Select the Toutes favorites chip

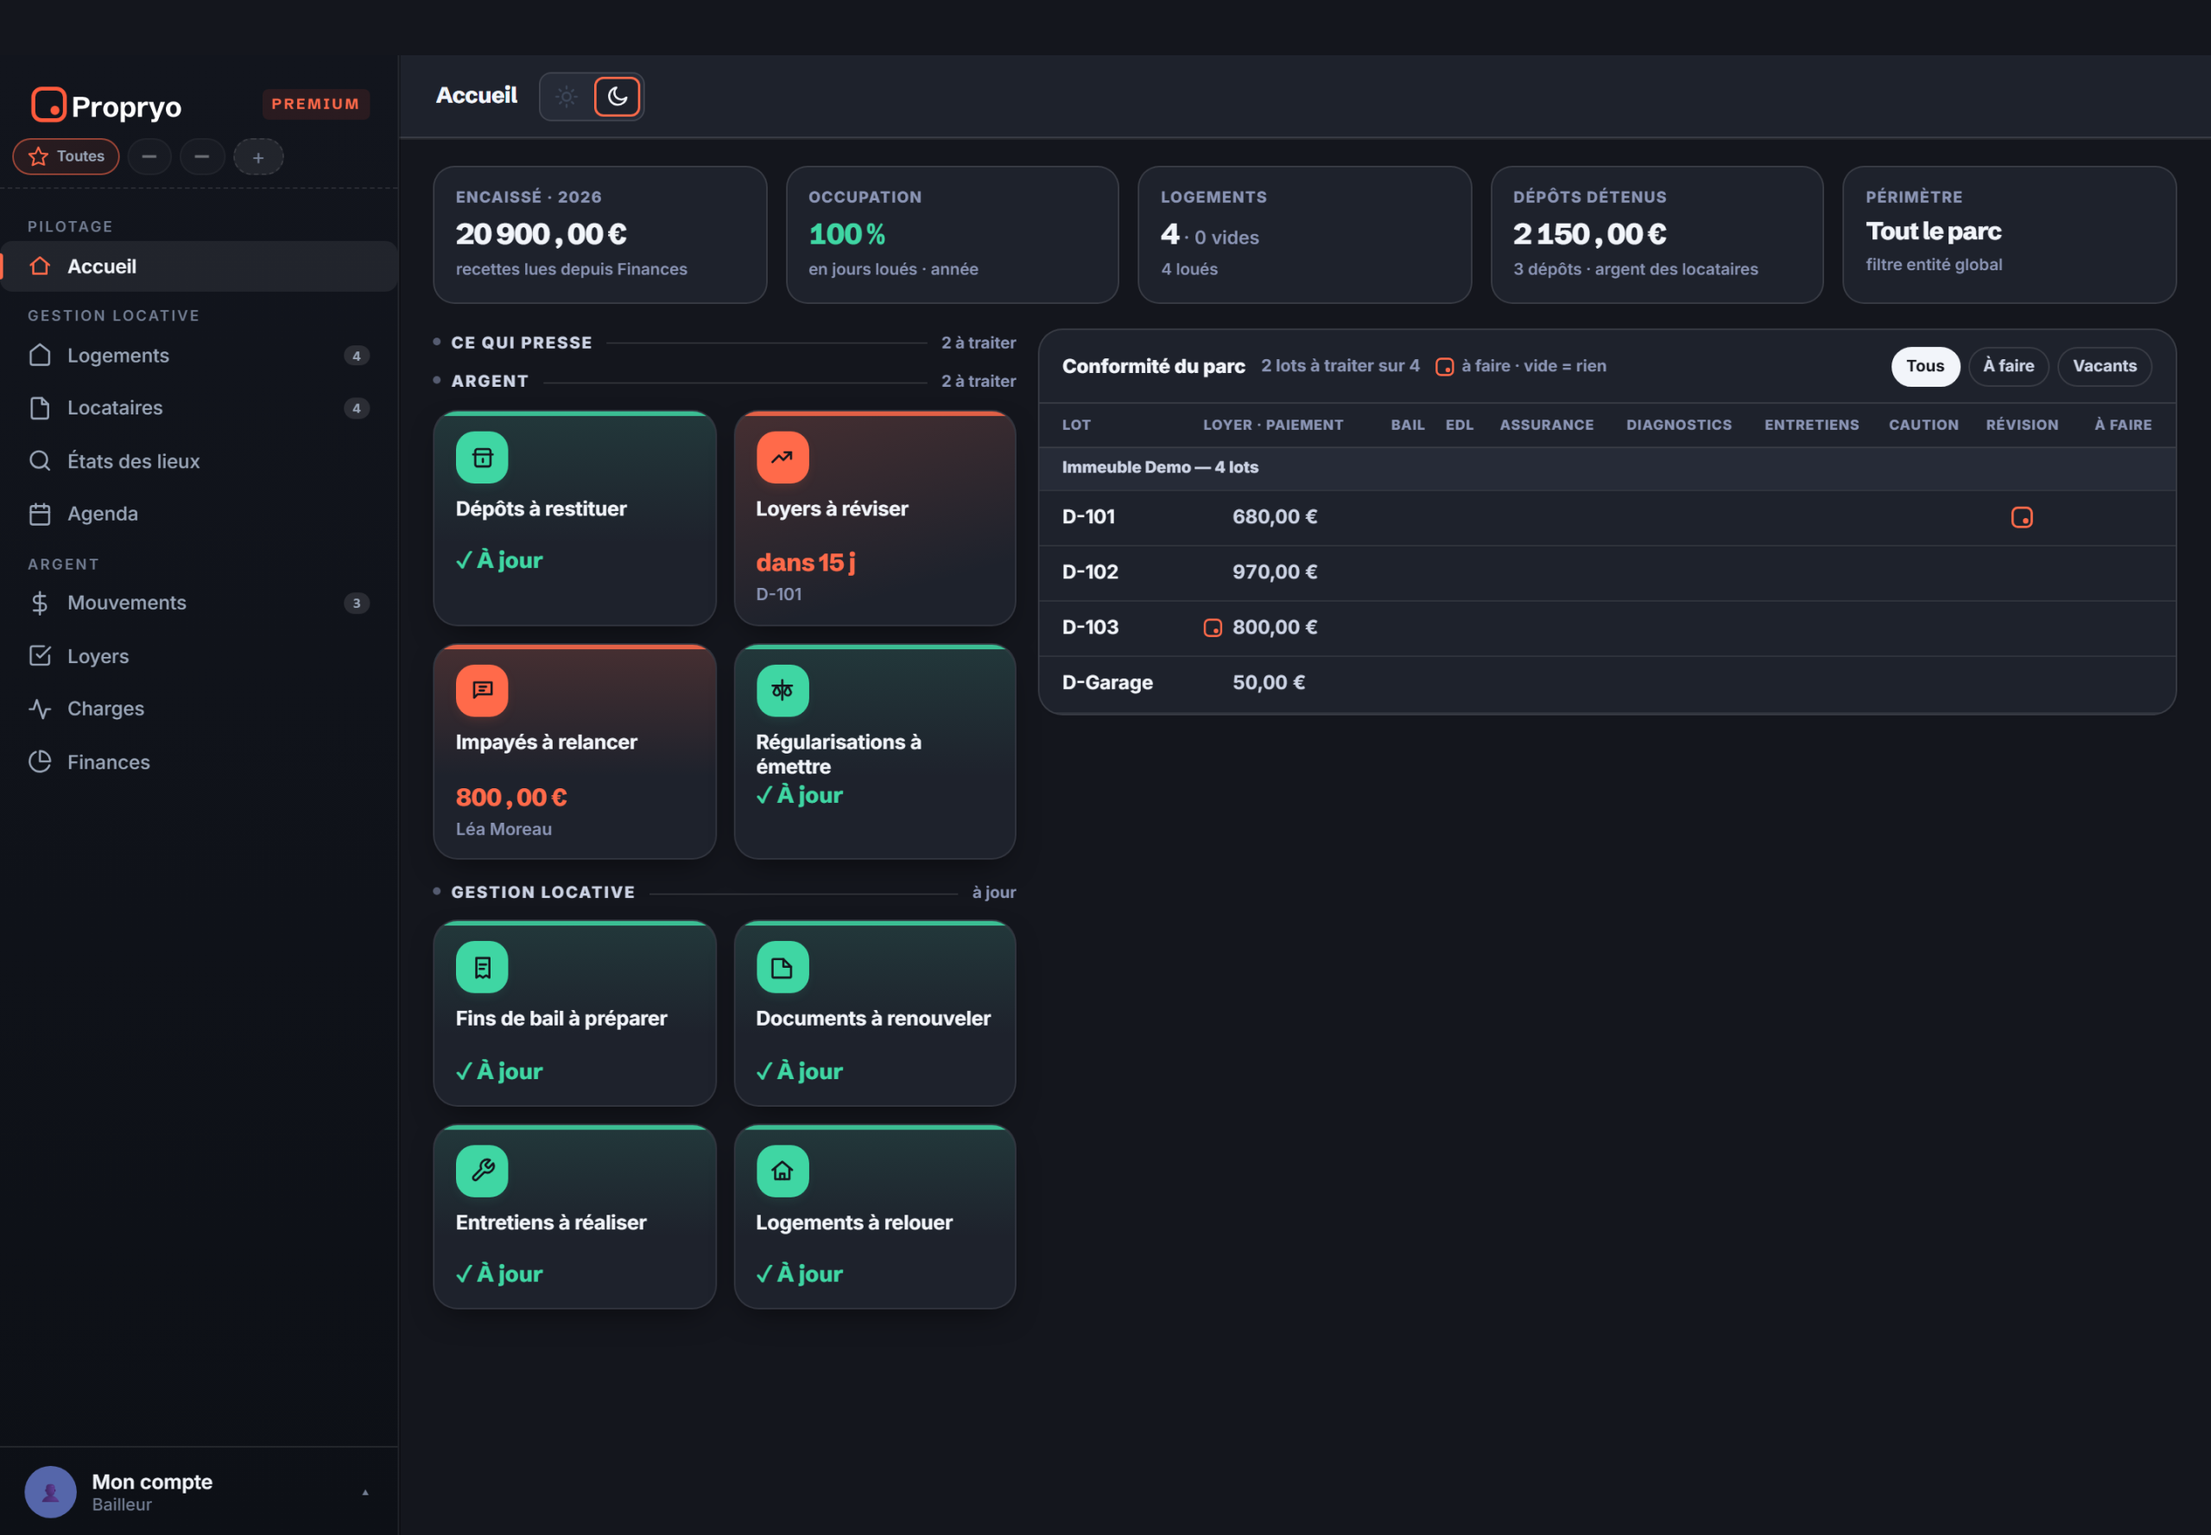click(x=67, y=157)
